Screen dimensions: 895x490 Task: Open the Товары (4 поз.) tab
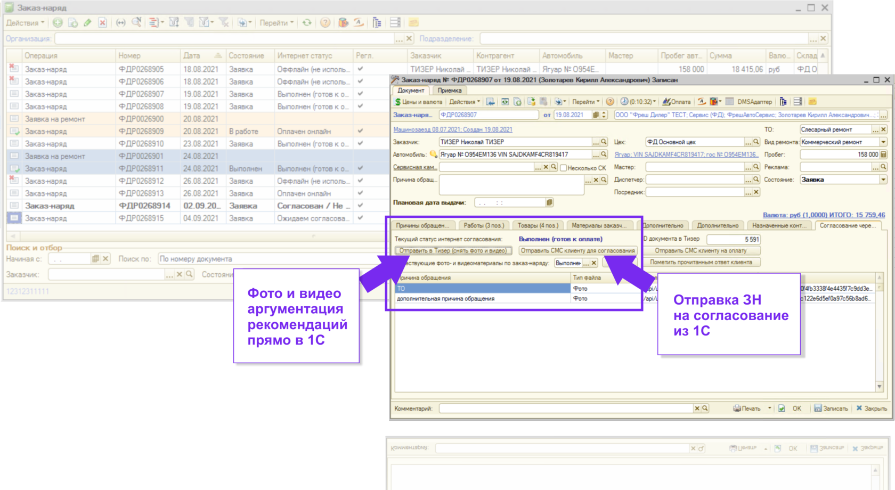coord(538,226)
